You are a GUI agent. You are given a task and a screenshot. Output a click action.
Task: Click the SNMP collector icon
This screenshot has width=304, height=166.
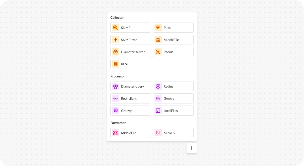coord(115,28)
